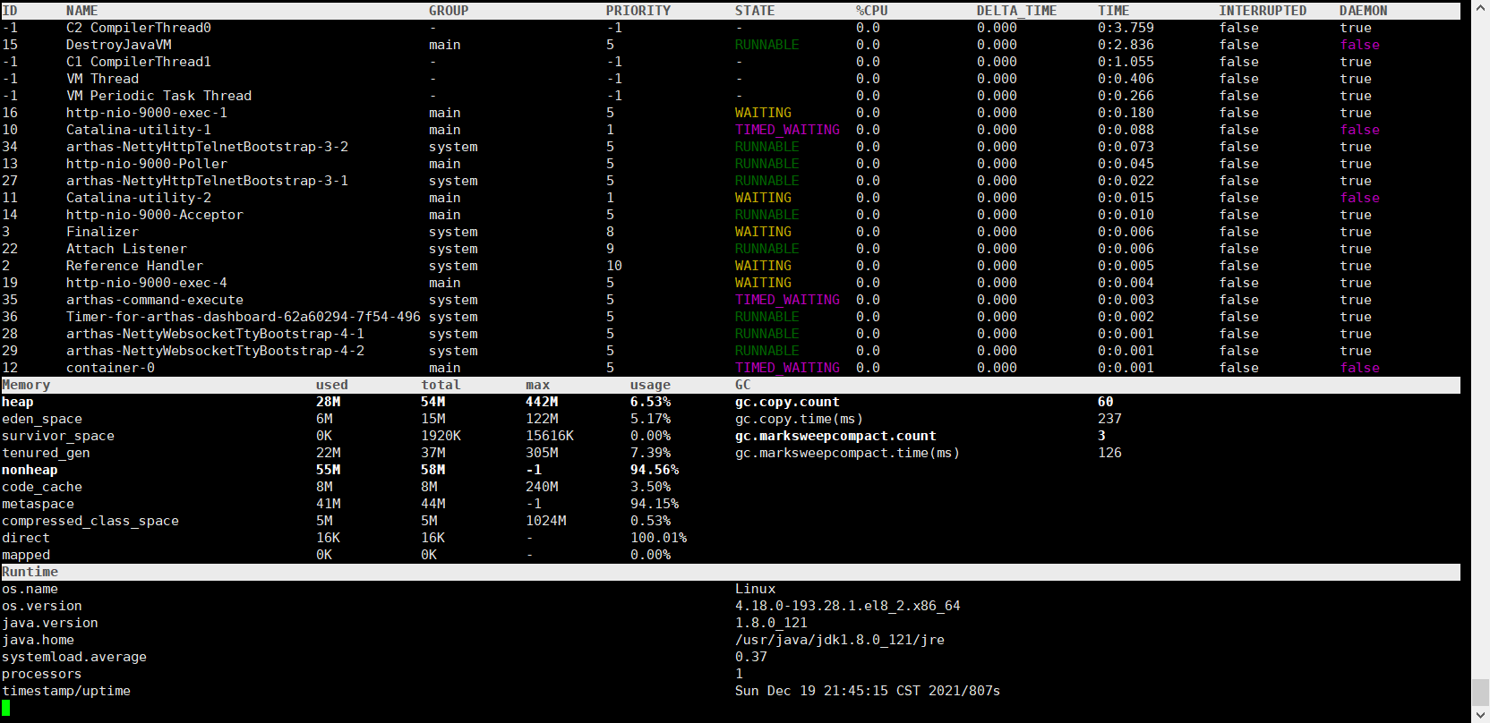
Task: Click the heap max value 442M
Action: point(542,402)
